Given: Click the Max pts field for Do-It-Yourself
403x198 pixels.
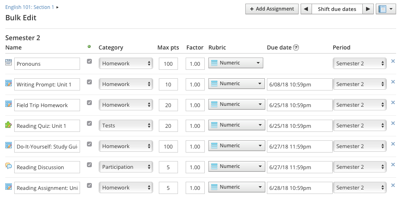Looking at the screenshot, I should [168, 146].
